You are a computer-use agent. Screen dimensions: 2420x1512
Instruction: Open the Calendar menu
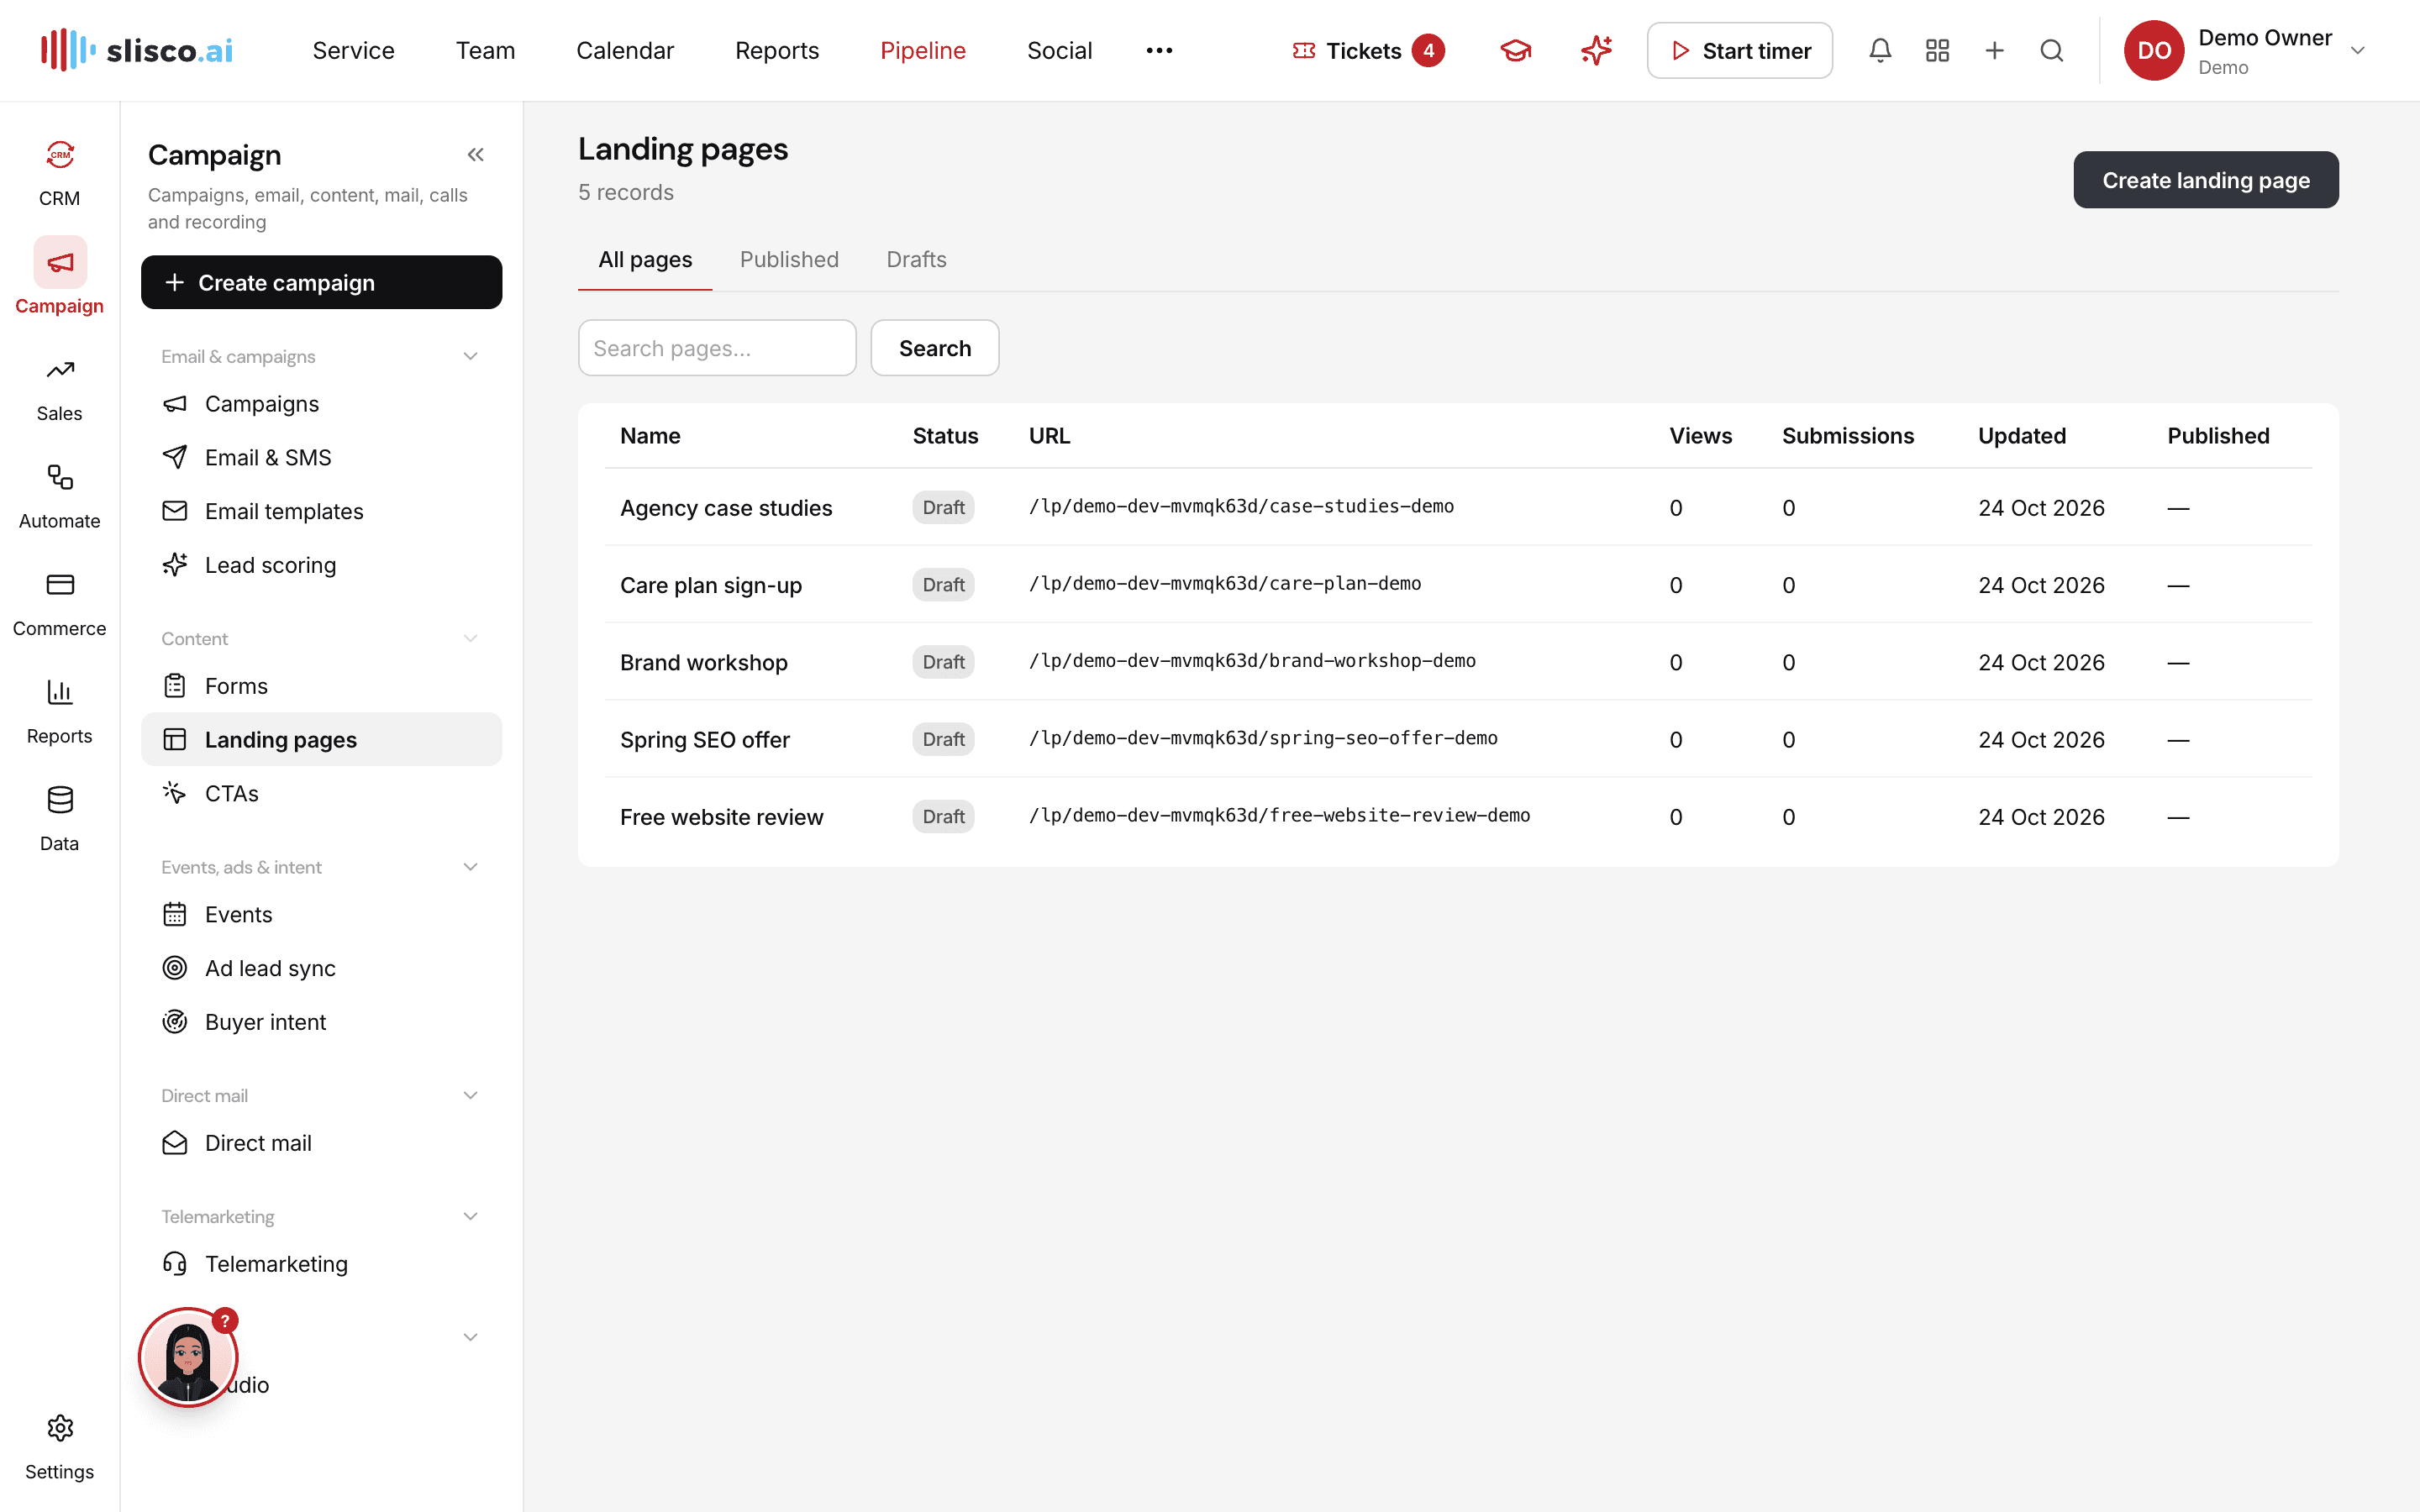(625, 50)
